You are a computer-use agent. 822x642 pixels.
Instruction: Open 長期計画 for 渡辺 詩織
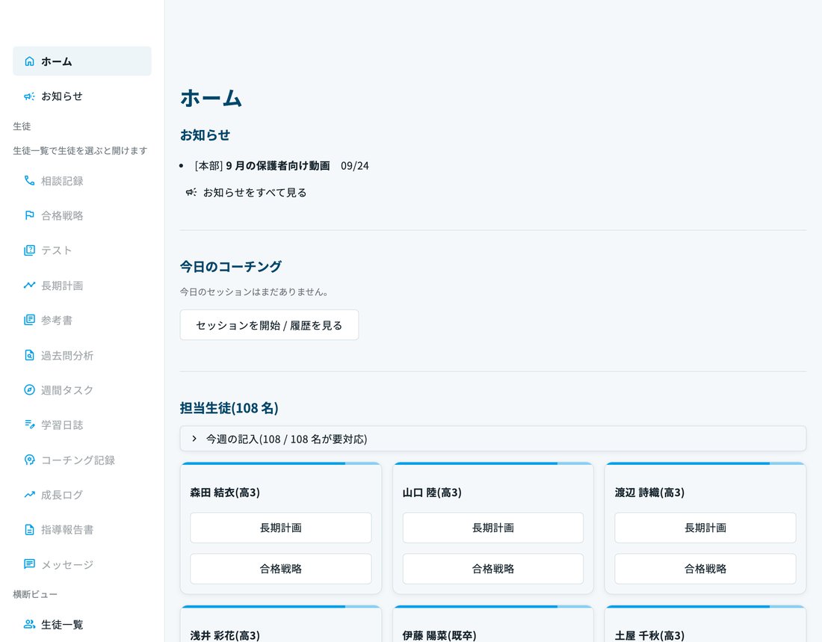[x=705, y=528]
